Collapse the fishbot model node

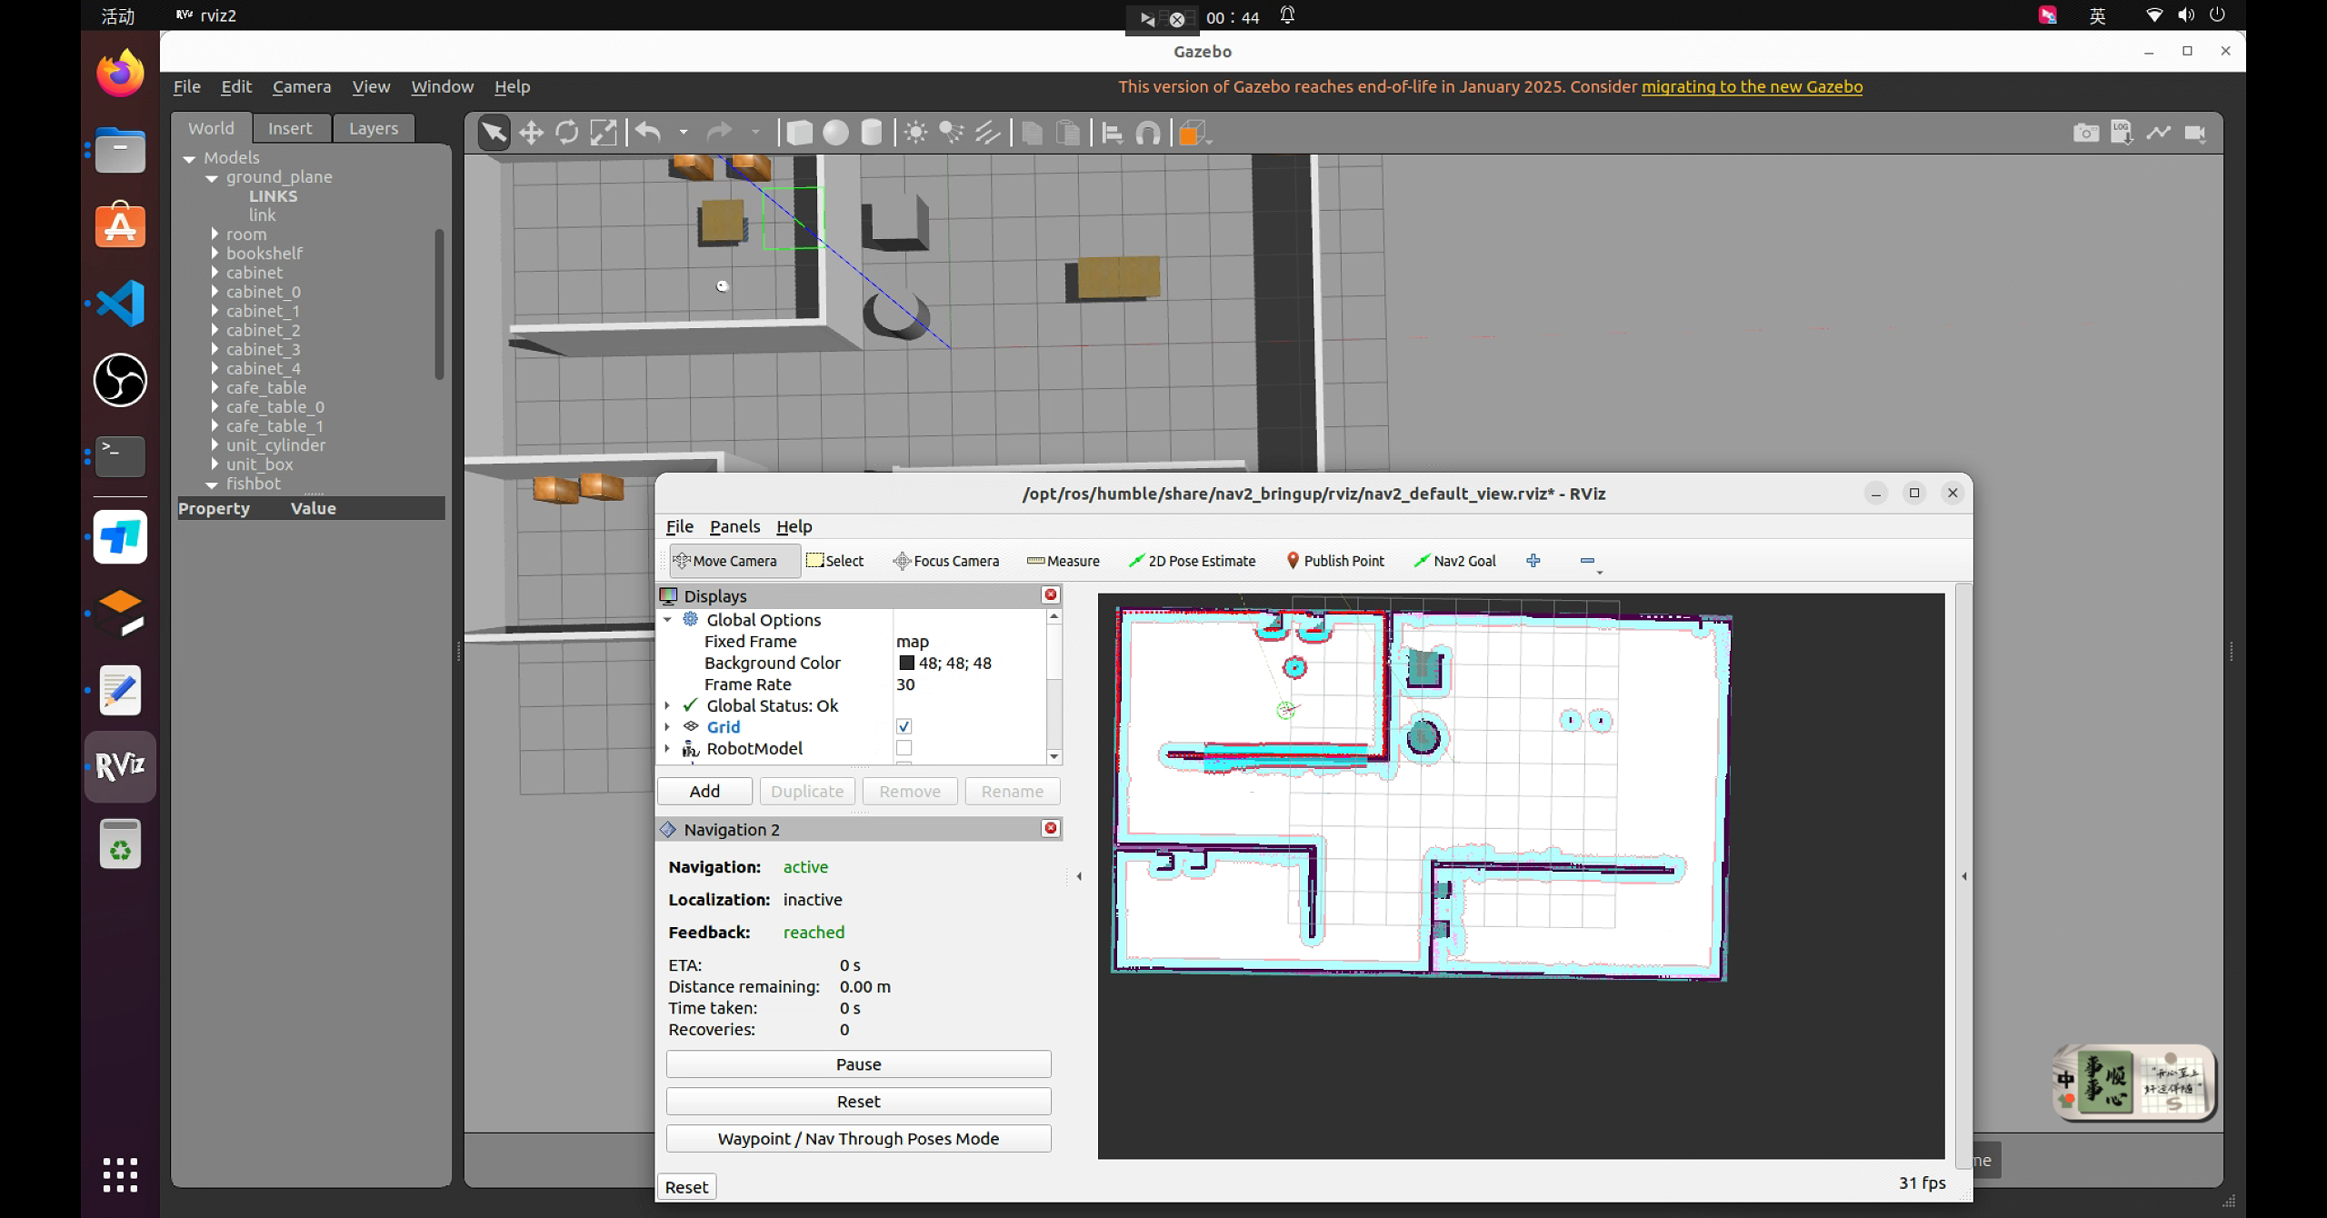(x=212, y=484)
